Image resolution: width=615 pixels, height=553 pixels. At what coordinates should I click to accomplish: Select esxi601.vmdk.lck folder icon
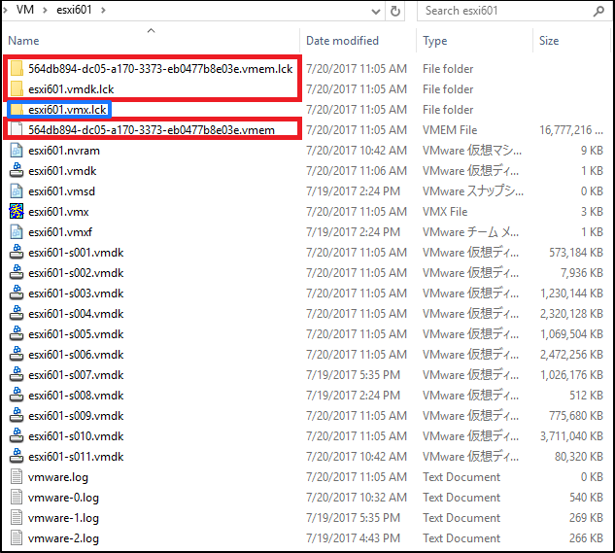click(17, 88)
